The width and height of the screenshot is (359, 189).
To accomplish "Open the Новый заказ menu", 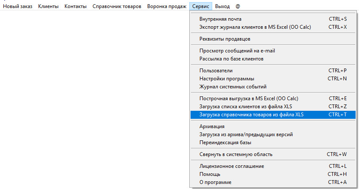I will [17, 7].
